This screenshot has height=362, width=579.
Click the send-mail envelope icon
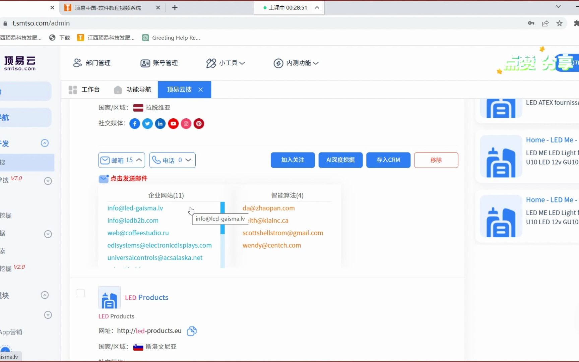(104, 179)
